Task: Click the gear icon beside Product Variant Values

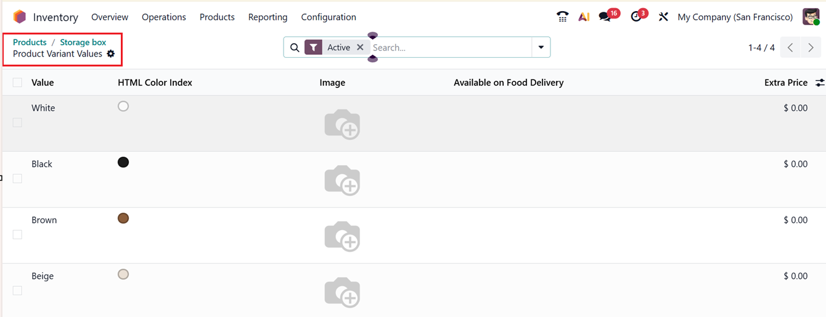Action: click(111, 54)
